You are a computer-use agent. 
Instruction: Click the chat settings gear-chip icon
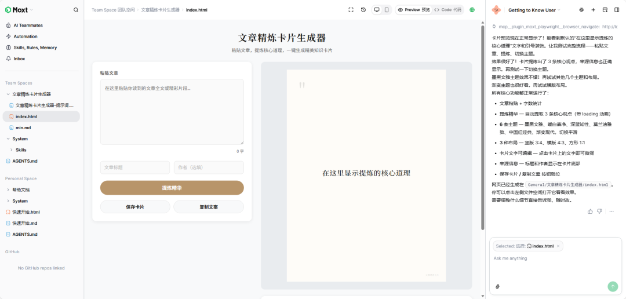tap(581, 10)
